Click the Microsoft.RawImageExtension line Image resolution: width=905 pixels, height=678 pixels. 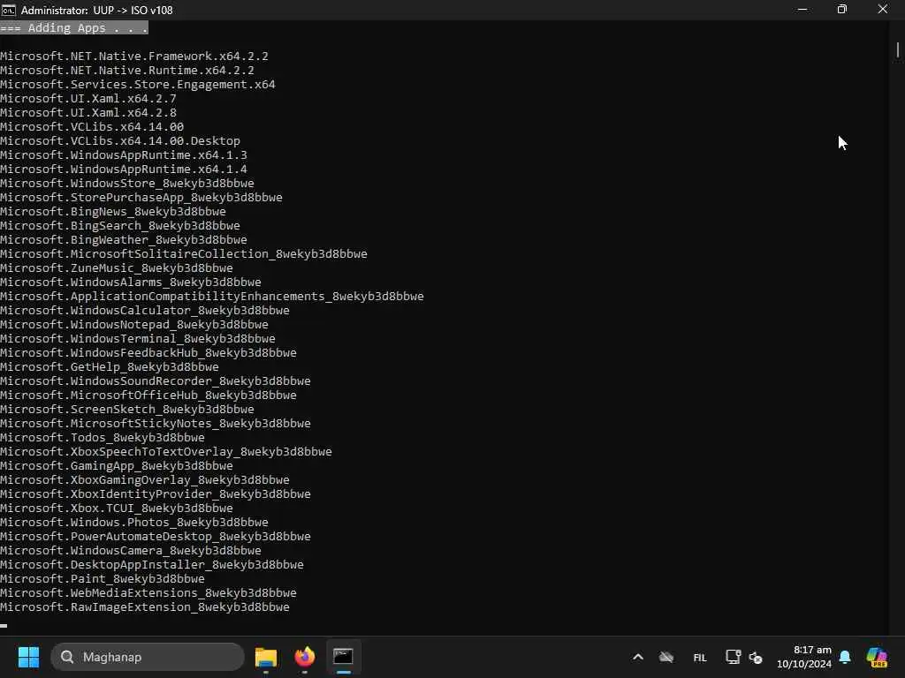click(x=145, y=606)
